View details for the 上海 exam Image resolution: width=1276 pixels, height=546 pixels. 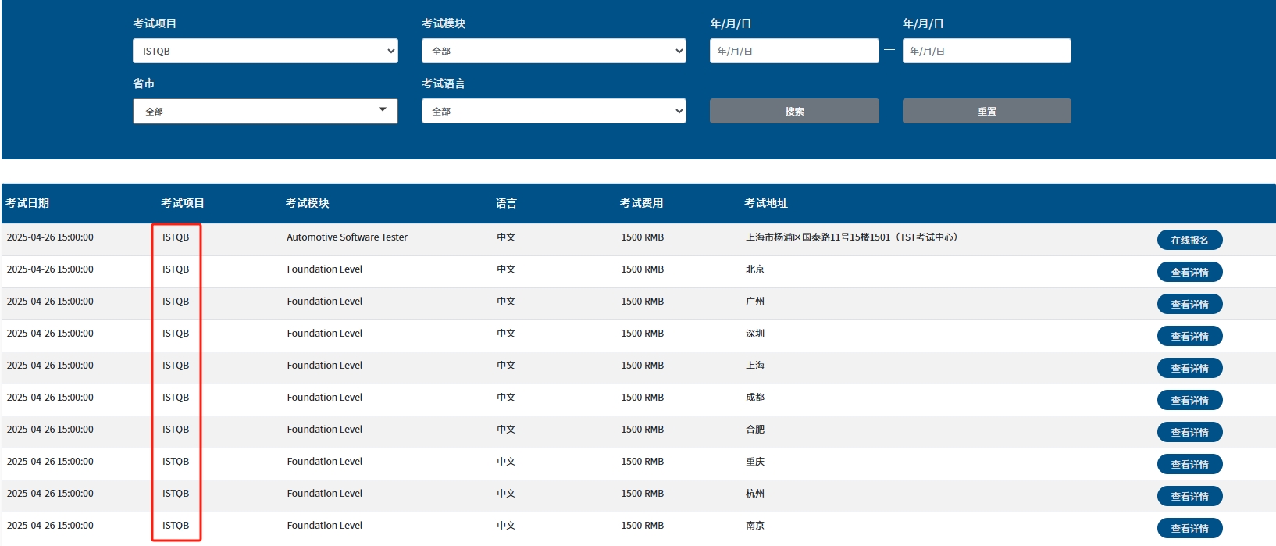click(x=1189, y=368)
